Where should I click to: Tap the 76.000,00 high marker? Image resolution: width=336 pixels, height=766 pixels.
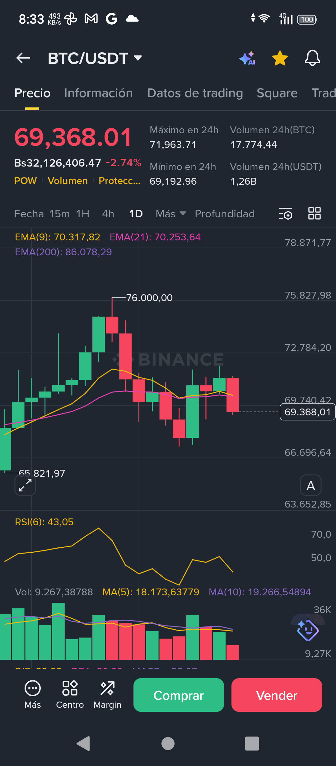coord(149,298)
